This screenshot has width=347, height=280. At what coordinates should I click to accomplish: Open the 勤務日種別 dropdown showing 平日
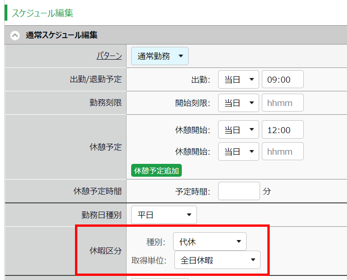164,215
